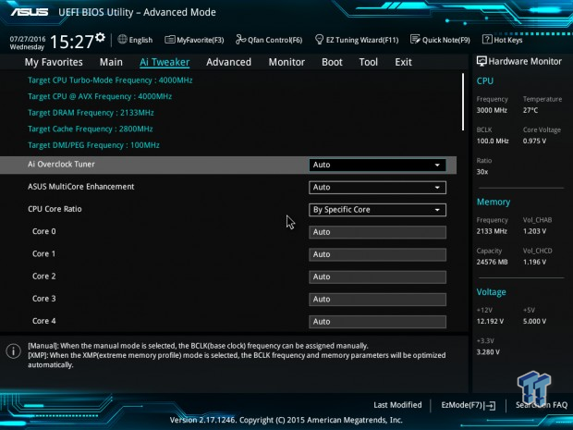Click the CPU Core Ratio label

point(55,209)
